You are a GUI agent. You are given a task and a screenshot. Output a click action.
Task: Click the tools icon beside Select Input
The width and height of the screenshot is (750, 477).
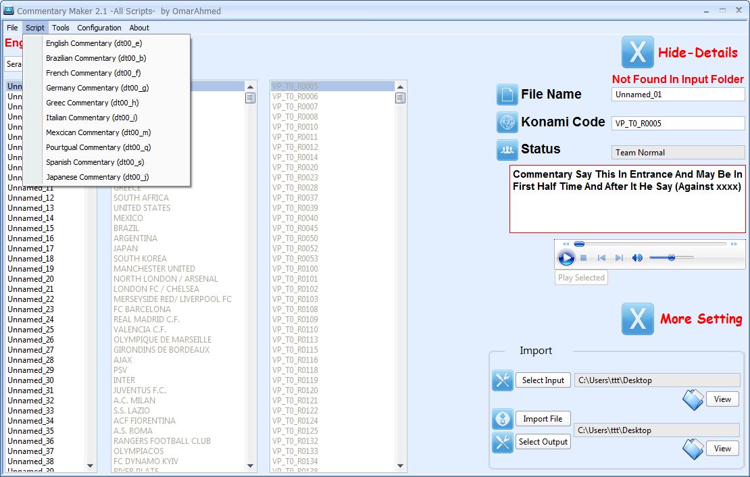pyautogui.click(x=503, y=380)
